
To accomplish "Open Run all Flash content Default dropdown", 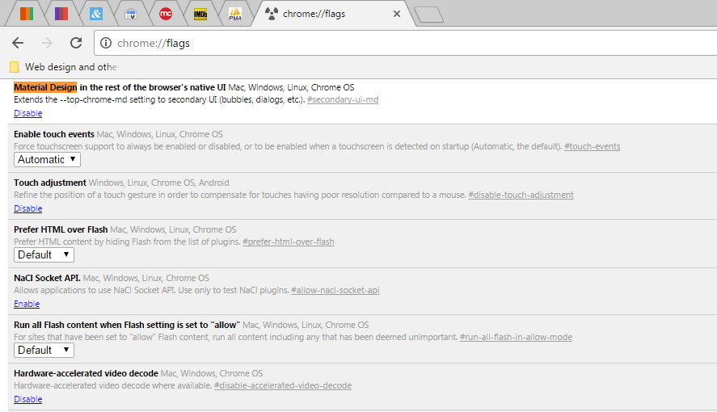I will point(44,351).
